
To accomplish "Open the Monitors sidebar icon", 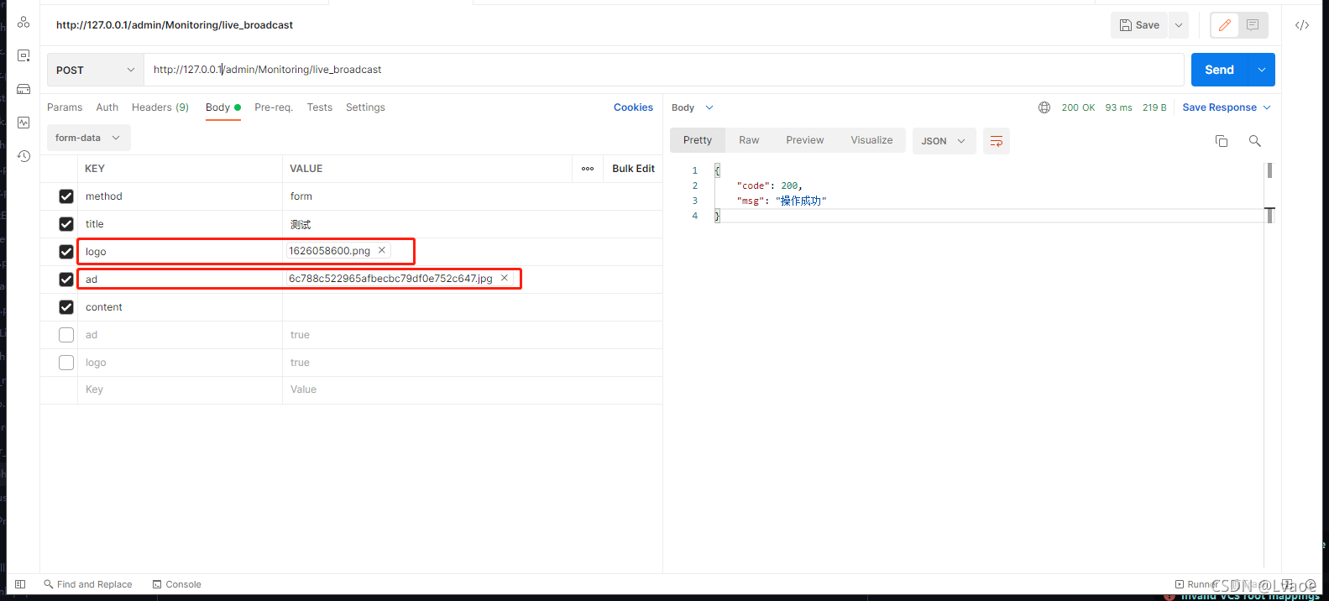I will (24, 123).
